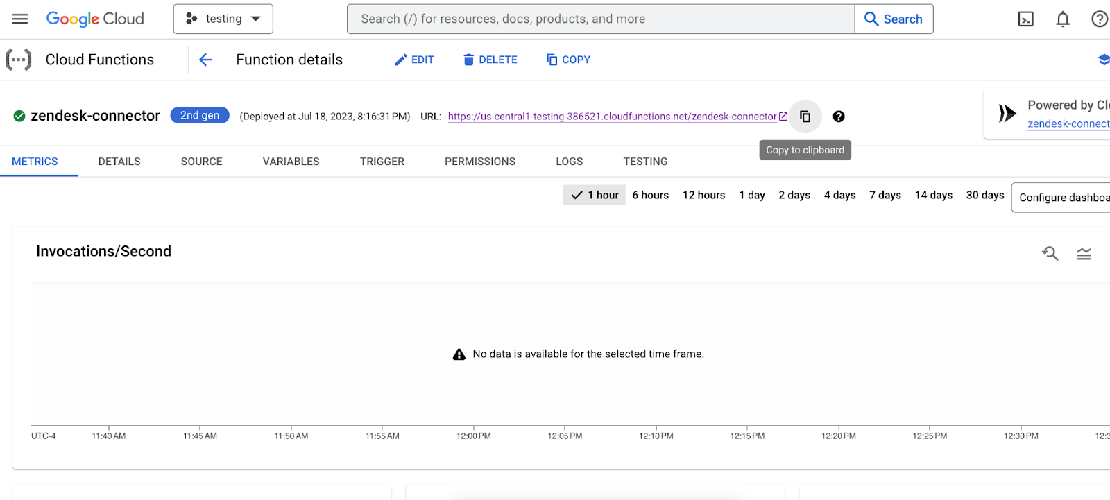The width and height of the screenshot is (1110, 500).
Task: Click the green status check icon
Action: click(19, 116)
